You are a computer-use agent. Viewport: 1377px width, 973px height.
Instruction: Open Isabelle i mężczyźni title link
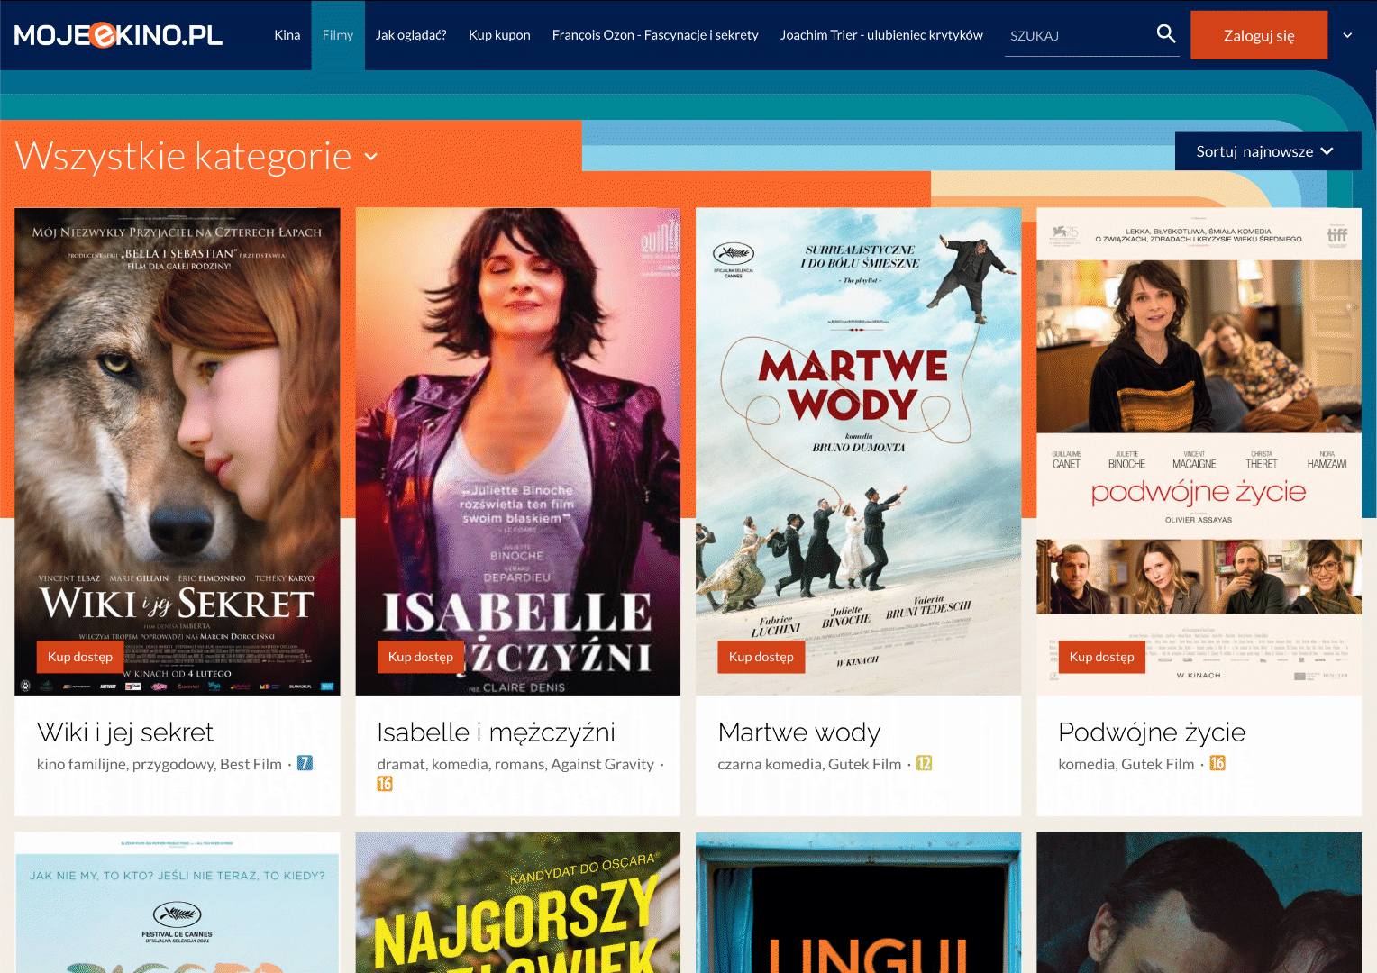(497, 732)
